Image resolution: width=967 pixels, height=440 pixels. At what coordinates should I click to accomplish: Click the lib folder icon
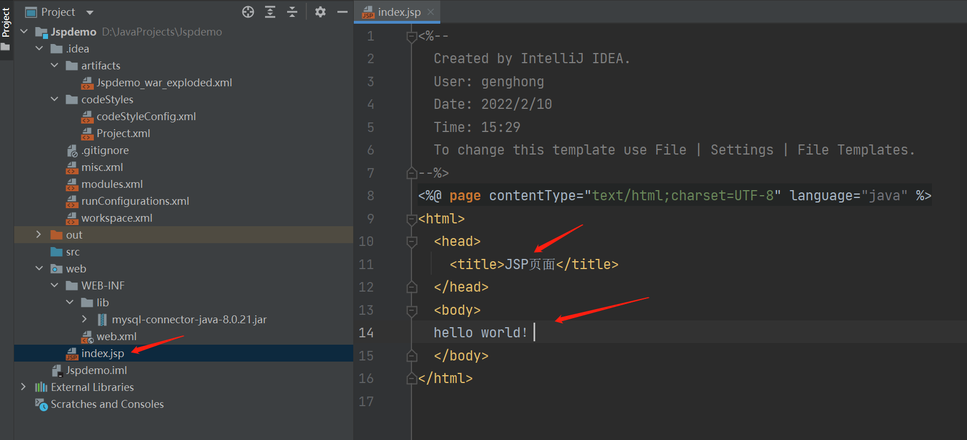coord(87,302)
